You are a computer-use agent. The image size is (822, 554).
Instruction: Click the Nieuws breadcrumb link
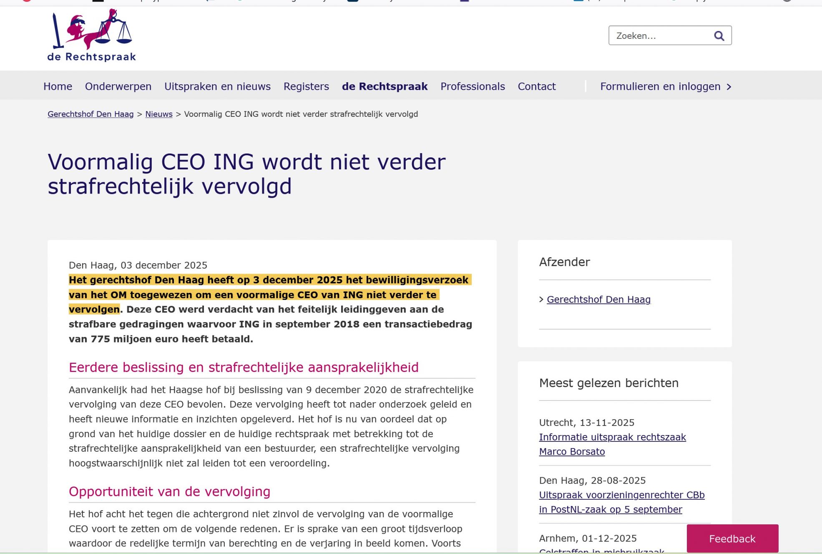158,114
